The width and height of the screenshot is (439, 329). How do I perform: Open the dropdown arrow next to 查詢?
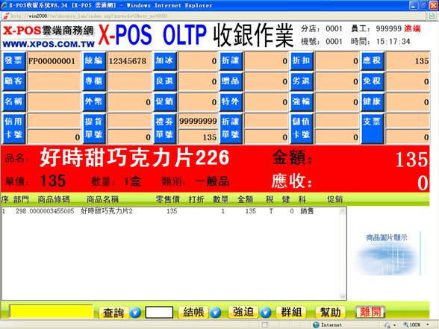click(x=135, y=312)
